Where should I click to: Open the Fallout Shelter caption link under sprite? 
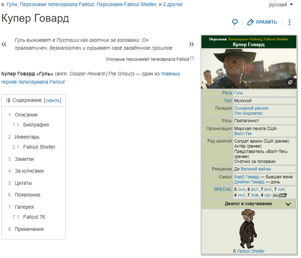(251, 251)
